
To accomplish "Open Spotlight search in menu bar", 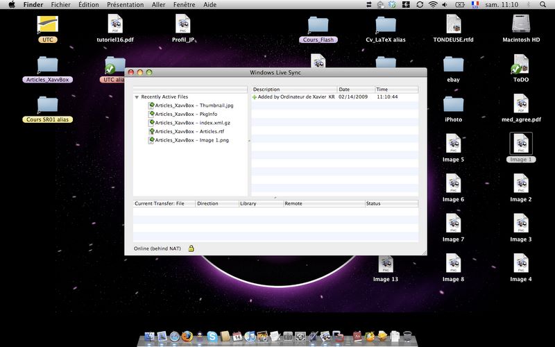I will (x=543, y=5).
